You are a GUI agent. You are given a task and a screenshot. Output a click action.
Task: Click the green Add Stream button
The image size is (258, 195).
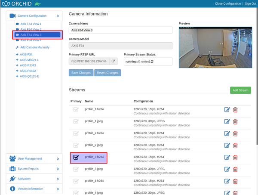tap(240, 90)
